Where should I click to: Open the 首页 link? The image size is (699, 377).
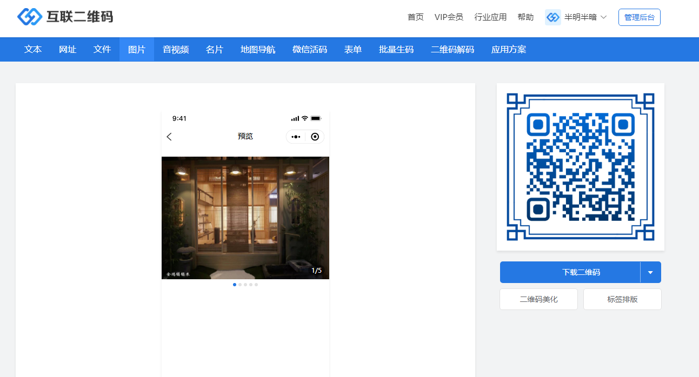tap(415, 17)
